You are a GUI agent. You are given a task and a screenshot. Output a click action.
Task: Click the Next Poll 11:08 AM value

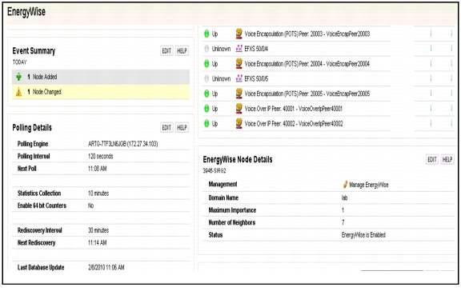coord(98,169)
